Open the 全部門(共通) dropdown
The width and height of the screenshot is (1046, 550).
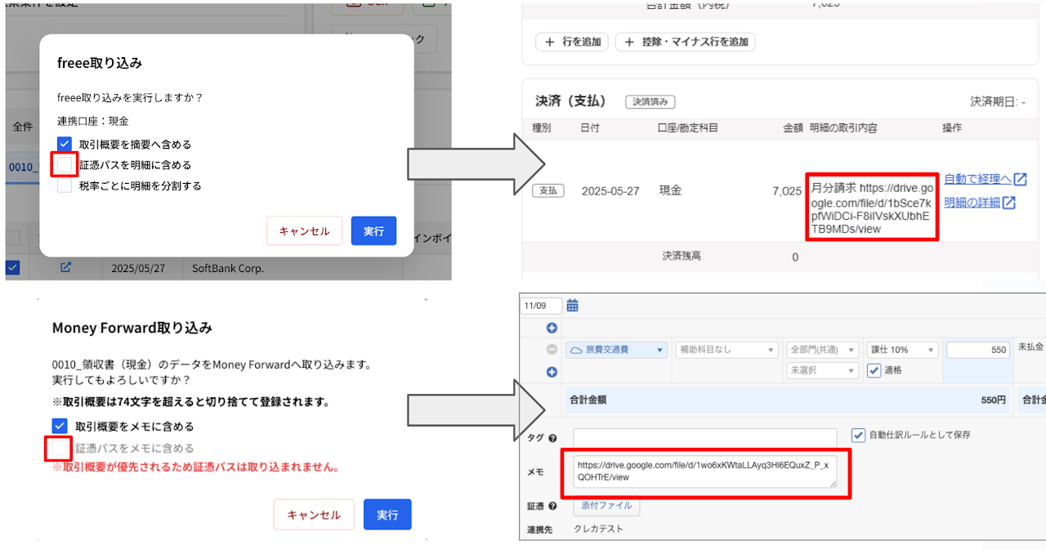(x=821, y=350)
